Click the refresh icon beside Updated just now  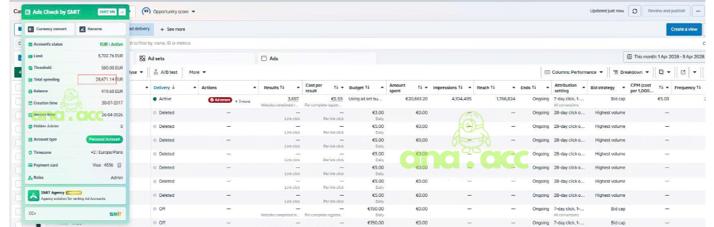click(x=634, y=11)
